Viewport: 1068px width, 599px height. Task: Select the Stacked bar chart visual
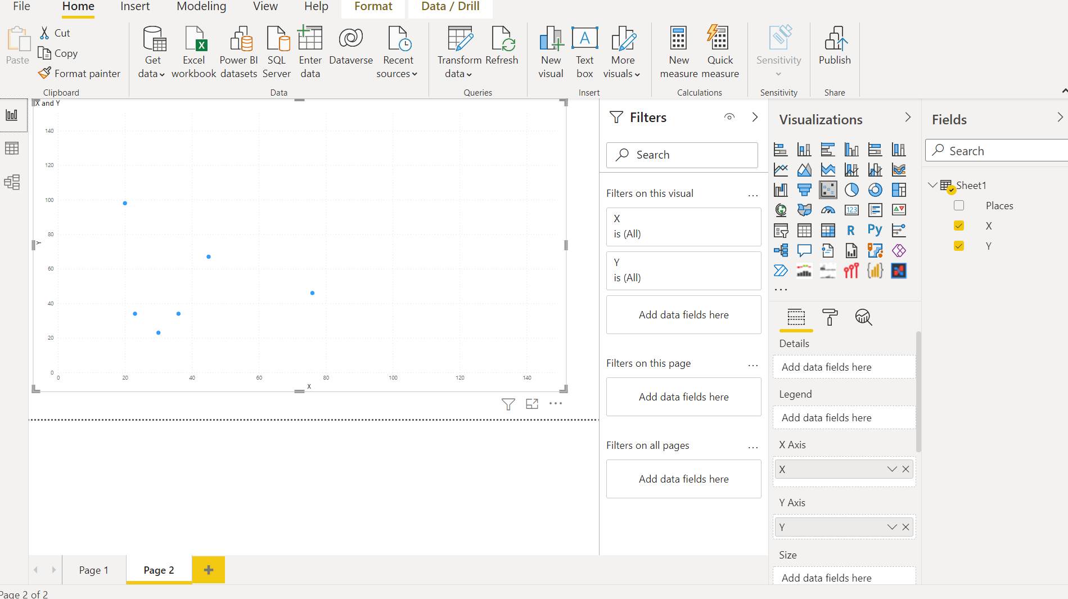coord(781,150)
